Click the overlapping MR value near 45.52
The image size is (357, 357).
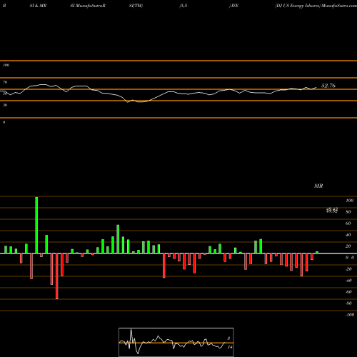[332, 210]
